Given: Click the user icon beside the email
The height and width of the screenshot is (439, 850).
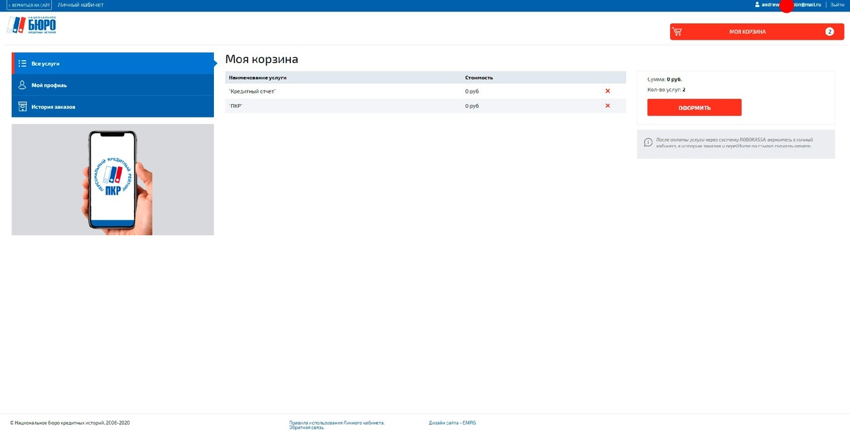Looking at the screenshot, I should click(757, 5).
